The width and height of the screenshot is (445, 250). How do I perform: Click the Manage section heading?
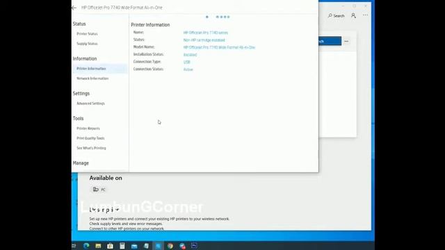(81, 163)
